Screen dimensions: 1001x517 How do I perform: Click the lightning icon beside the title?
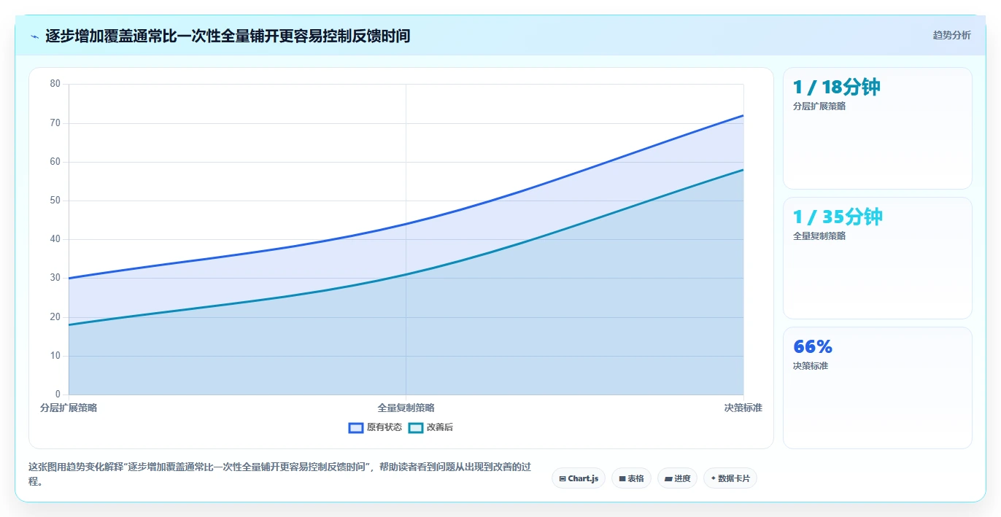pyautogui.click(x=35, y=36)
